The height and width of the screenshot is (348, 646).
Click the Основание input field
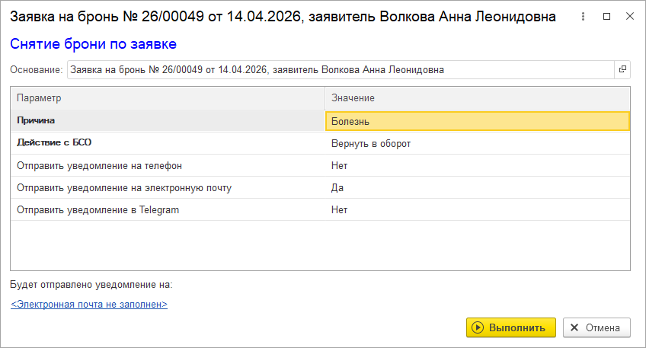(x=340, y=69)
